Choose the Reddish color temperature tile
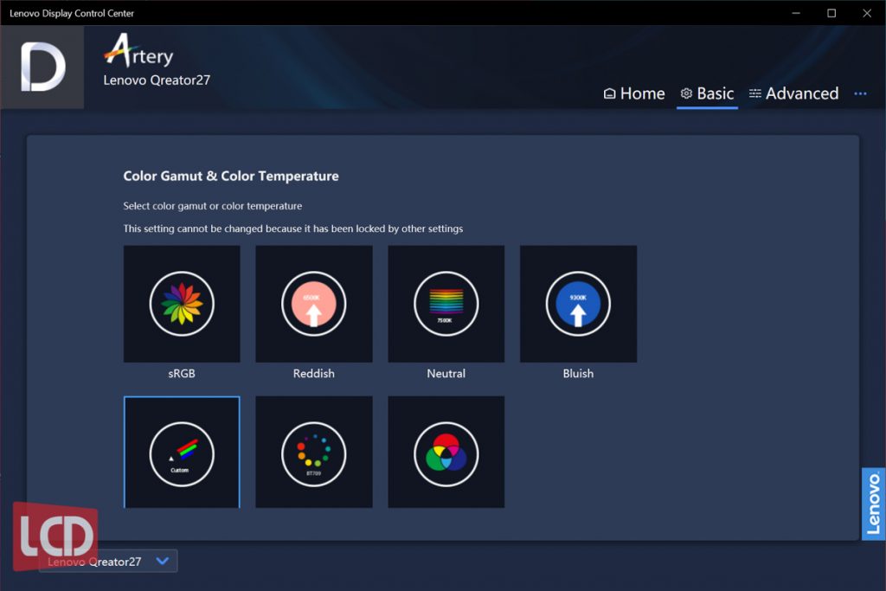The image size is (886, 591). pyautogui.click(x=313, y=304)
